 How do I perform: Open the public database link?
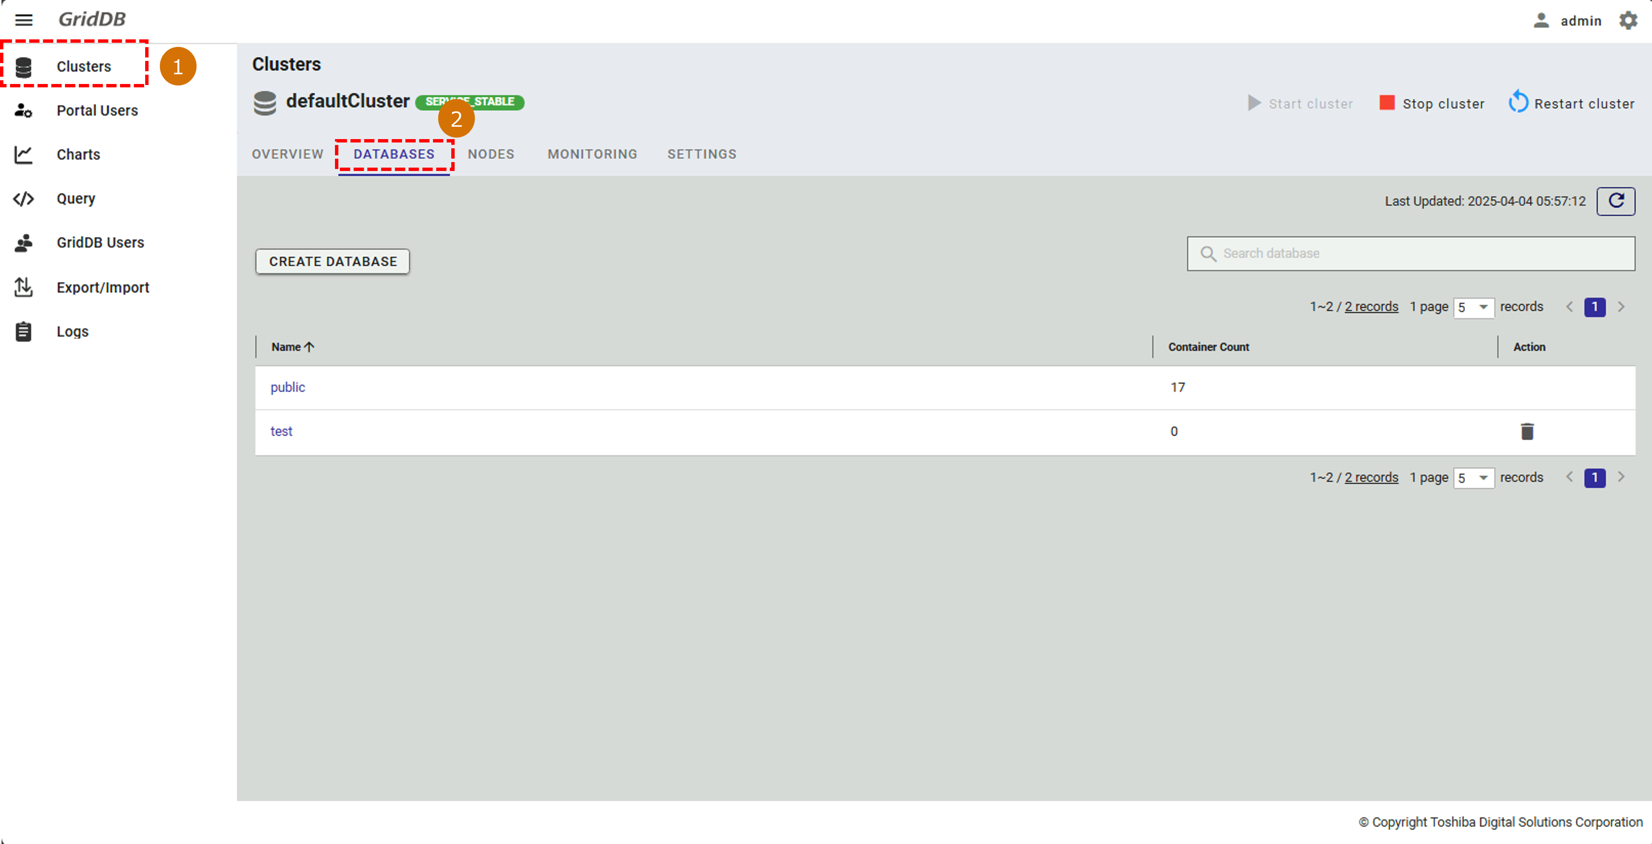(287, 387)
